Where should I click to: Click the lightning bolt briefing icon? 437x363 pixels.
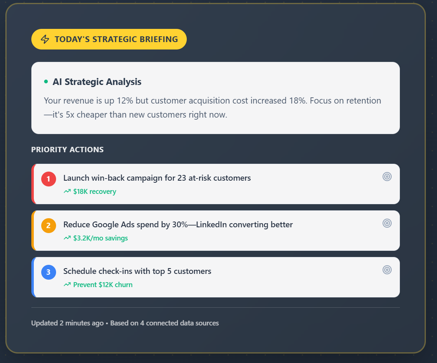pos(45,39)
